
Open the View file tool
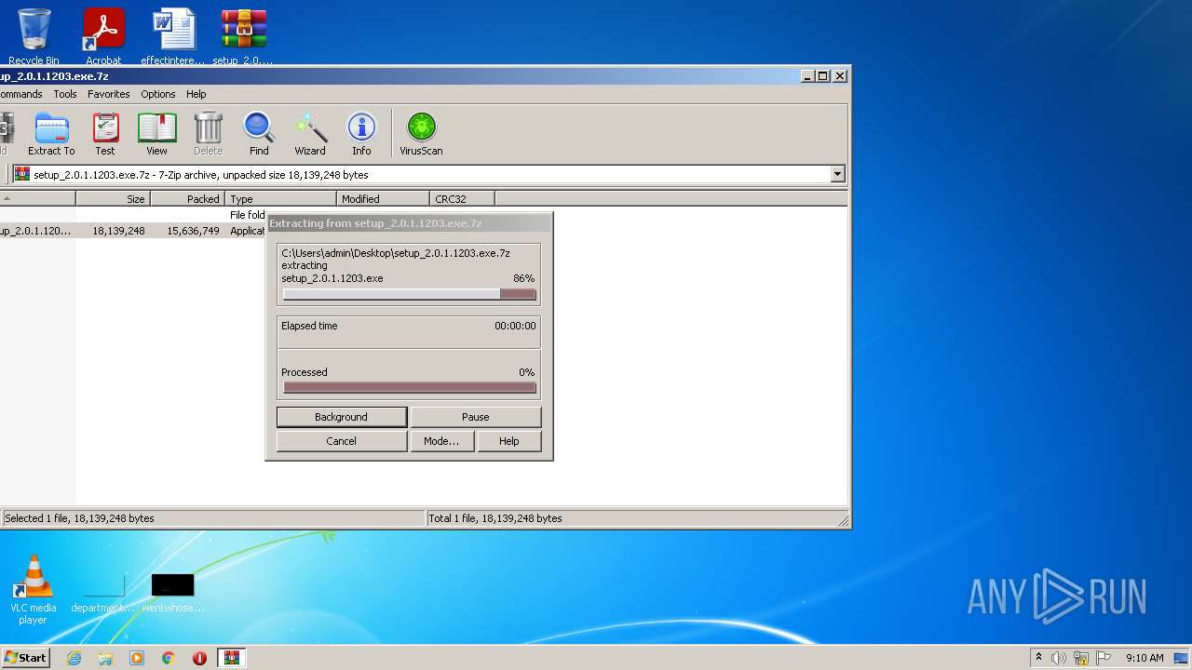(156, 135)
